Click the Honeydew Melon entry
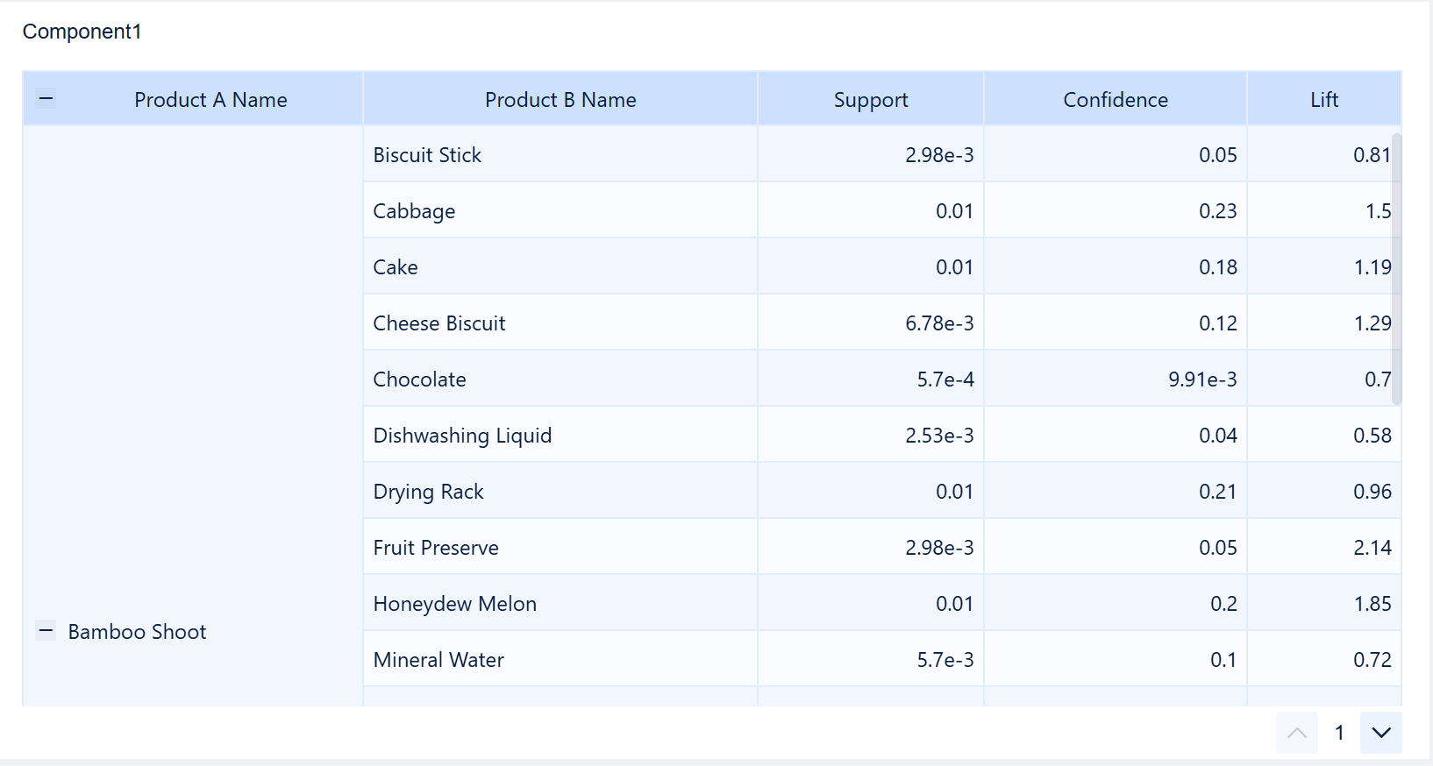The image size is (1433, 766). [x=454, y=603]
